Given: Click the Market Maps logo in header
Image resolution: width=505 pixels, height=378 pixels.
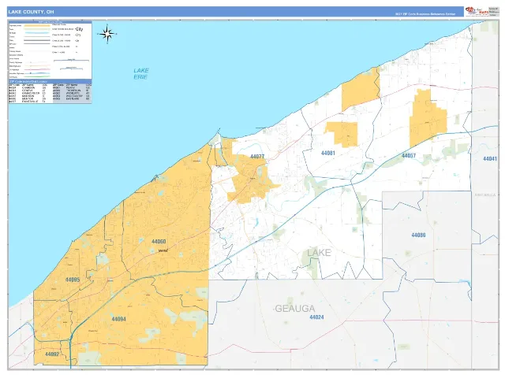Looking at the screenshot, I should tap(477, 11).
